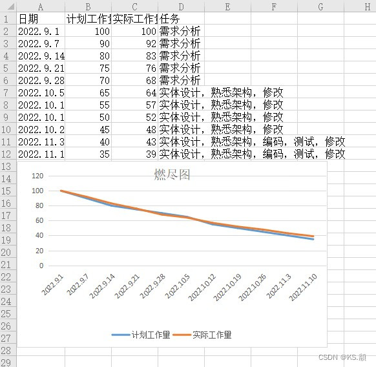The width and height of the screenshot is (376, 367).
Task: Select date cell 2022.10.5
Action: tap(41, 92)
